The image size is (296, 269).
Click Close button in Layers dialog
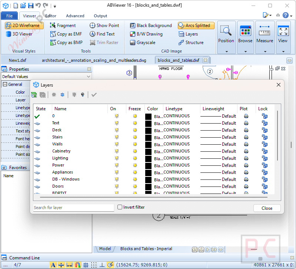coord(267,208)
